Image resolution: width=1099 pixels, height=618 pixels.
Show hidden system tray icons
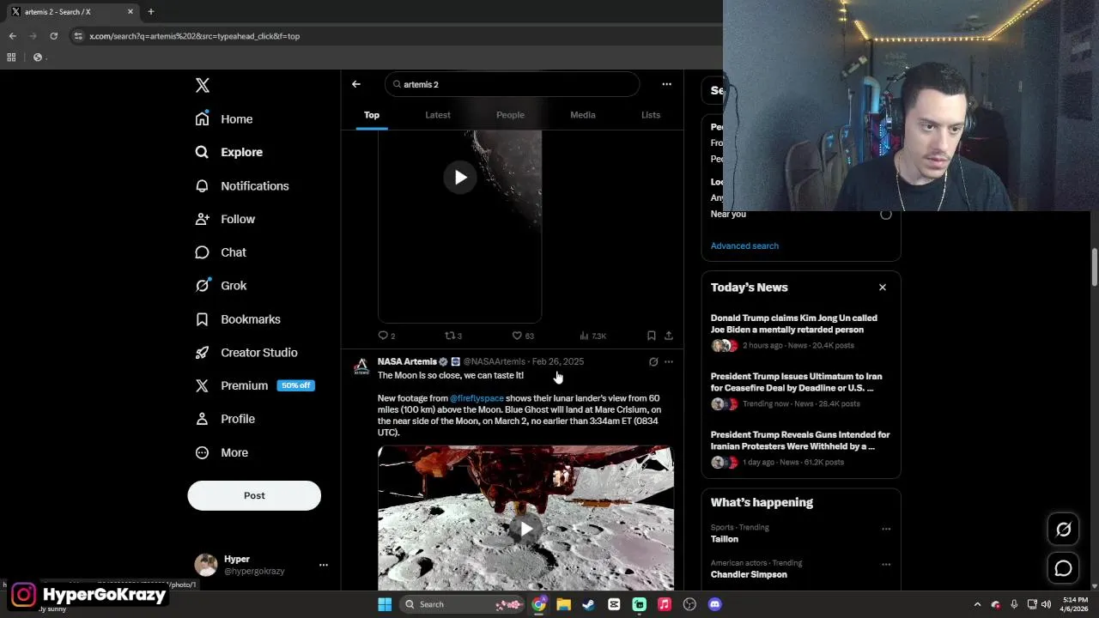pos(977,604)
